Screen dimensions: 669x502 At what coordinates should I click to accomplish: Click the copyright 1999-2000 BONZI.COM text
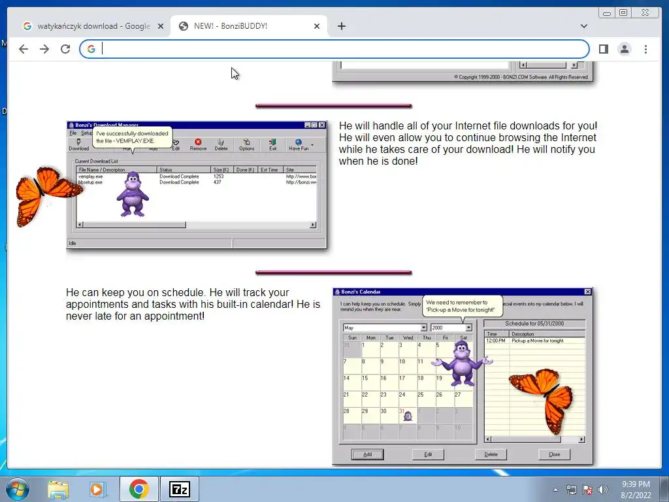click(x=521, y=77)
